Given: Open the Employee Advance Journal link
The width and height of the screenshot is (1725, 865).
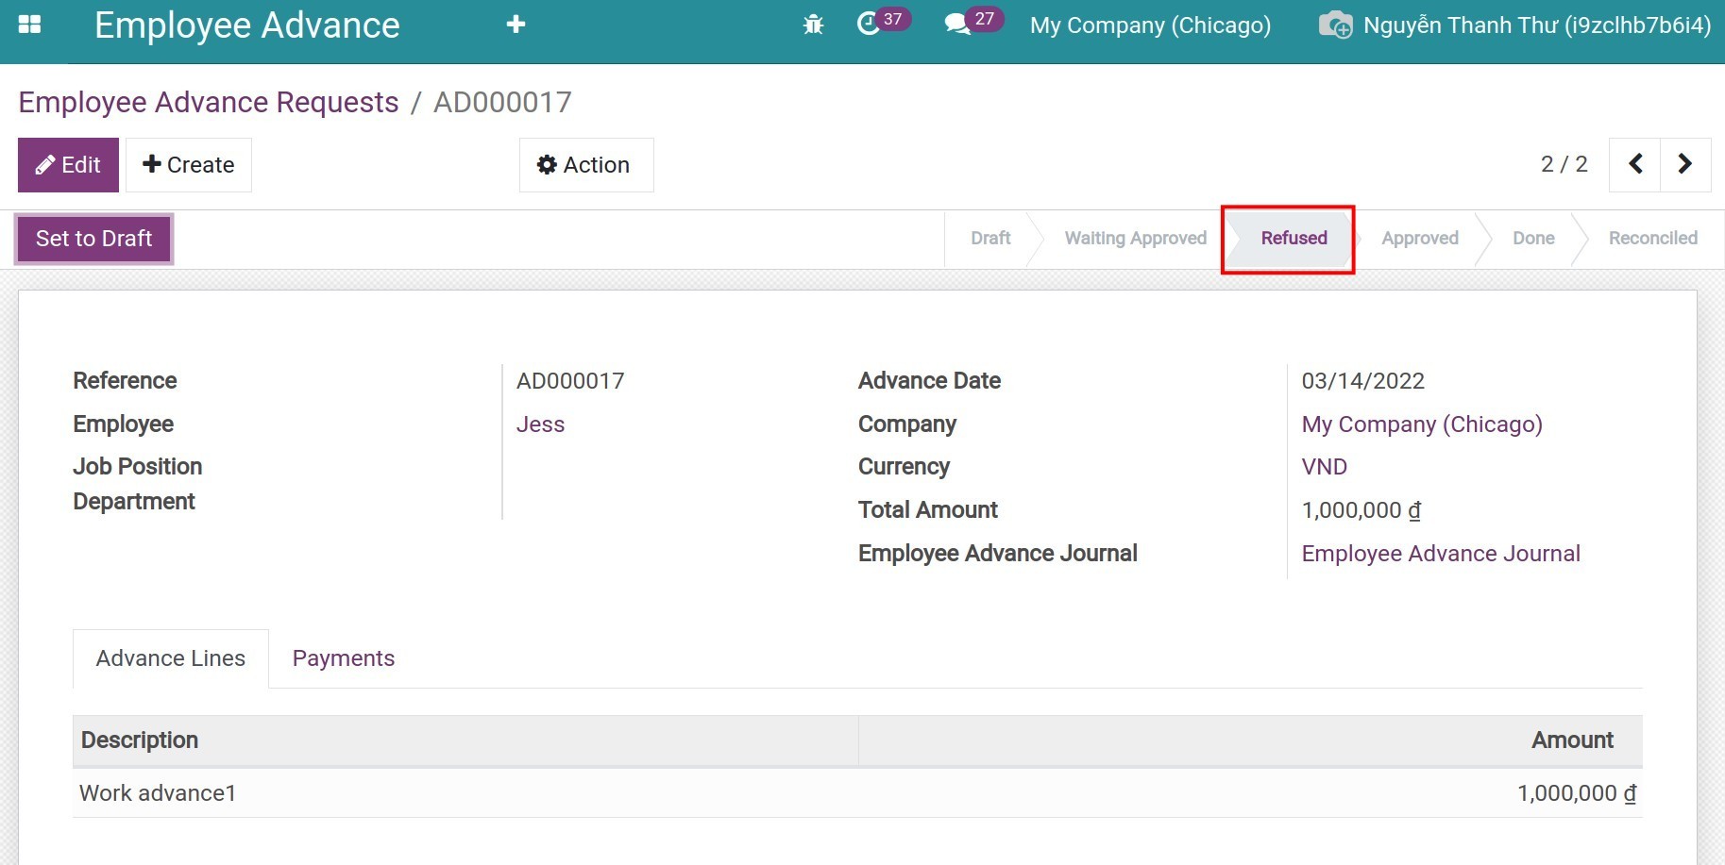Looking at the screenshot, I should [x=1440, y=554].
